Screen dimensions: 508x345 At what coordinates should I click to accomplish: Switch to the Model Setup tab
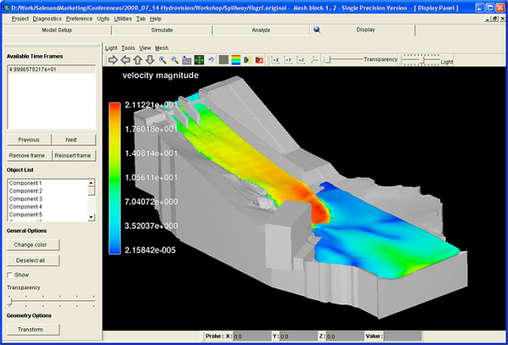57,30
